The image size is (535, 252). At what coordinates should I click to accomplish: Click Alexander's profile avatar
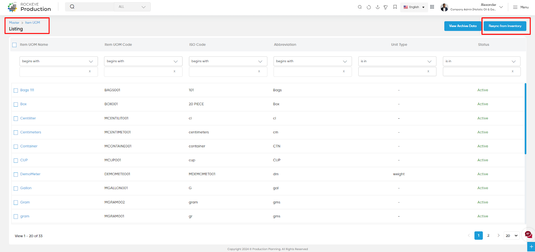coord(444,7)
